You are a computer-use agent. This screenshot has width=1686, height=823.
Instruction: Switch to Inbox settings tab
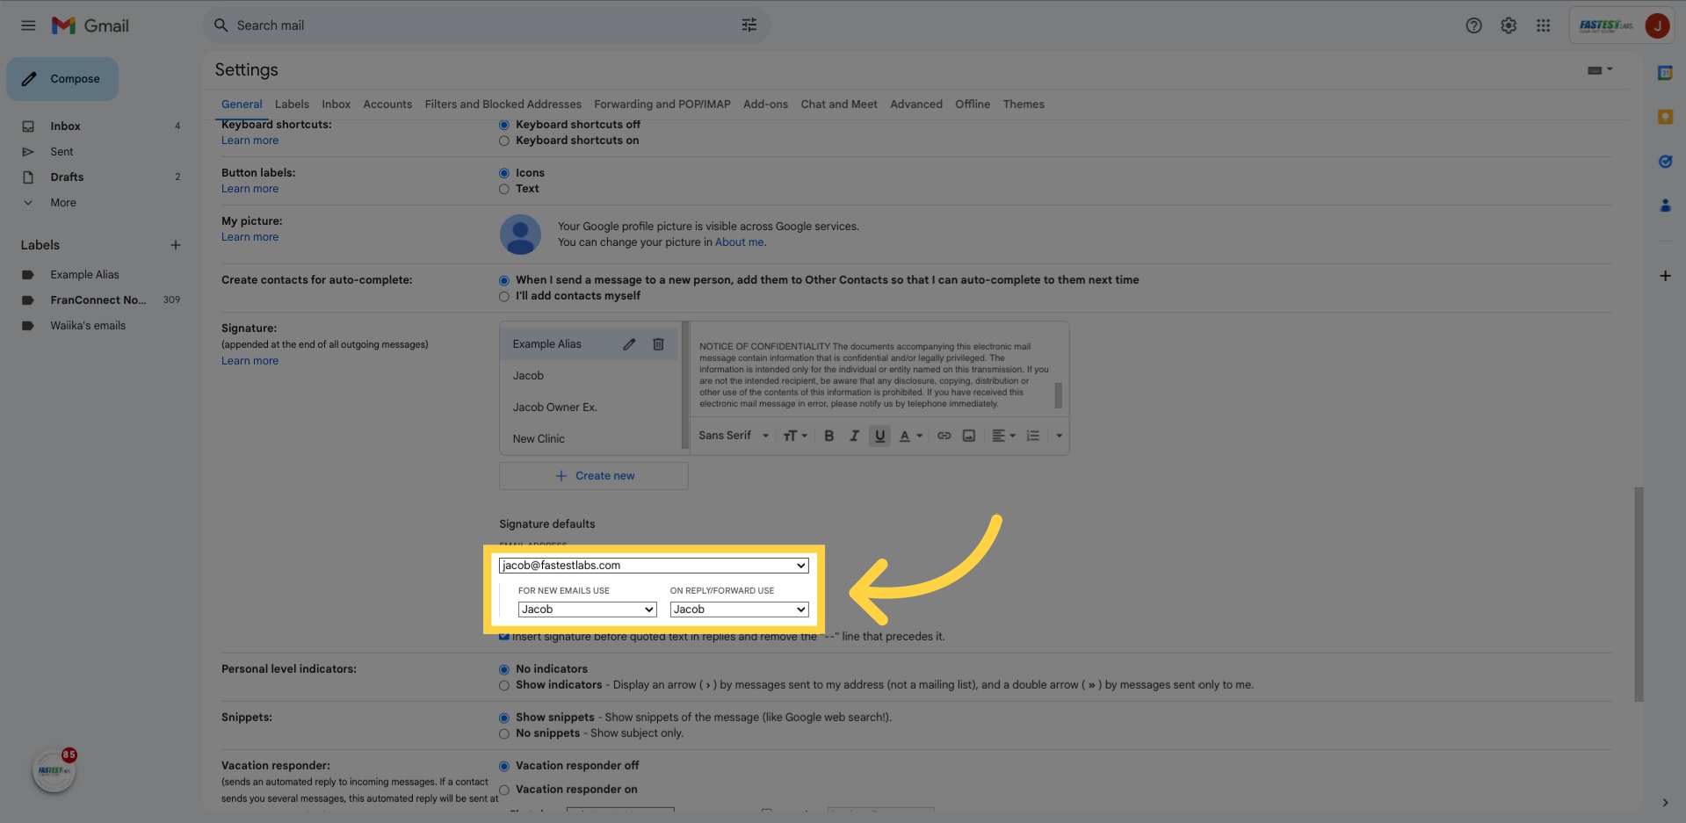point(336,104)
